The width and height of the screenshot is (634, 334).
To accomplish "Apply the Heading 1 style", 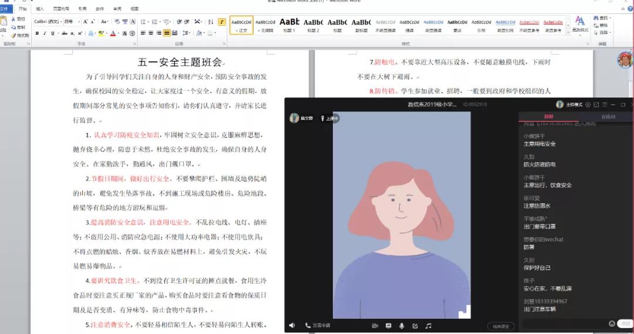I will click(x=289, y=25).
